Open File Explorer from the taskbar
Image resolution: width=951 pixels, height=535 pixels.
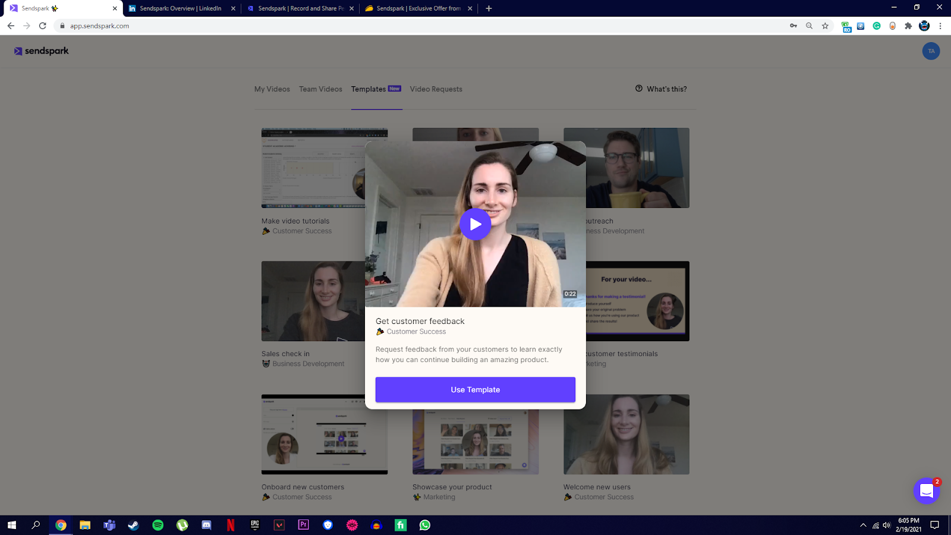tap(85, 525)
